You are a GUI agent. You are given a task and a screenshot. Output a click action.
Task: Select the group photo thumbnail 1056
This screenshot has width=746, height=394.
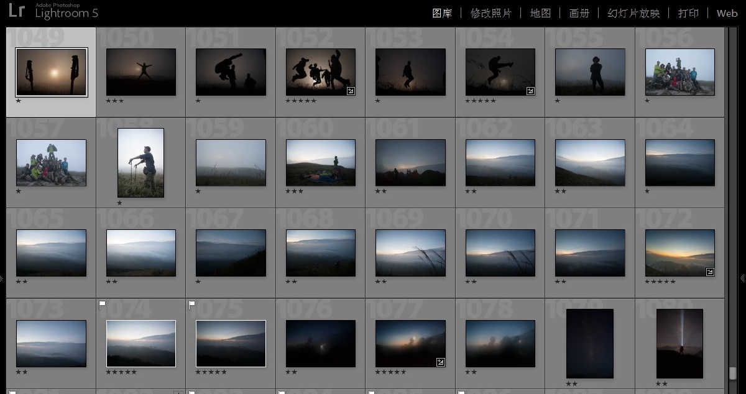(679, 72)
